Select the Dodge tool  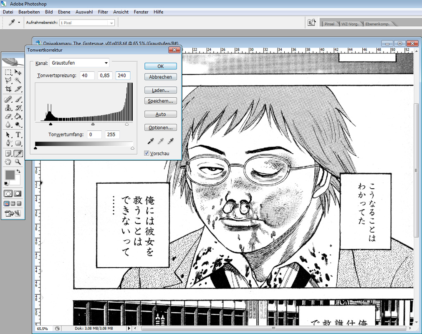point(18,124)
